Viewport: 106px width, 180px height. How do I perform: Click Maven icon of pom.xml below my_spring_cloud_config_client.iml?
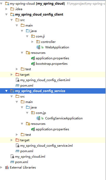(x=17, y=85)
